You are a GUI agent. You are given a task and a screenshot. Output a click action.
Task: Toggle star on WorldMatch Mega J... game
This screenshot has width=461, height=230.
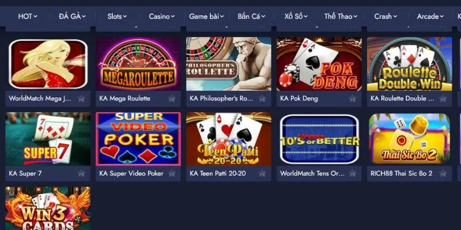click(x=81, y=98)
